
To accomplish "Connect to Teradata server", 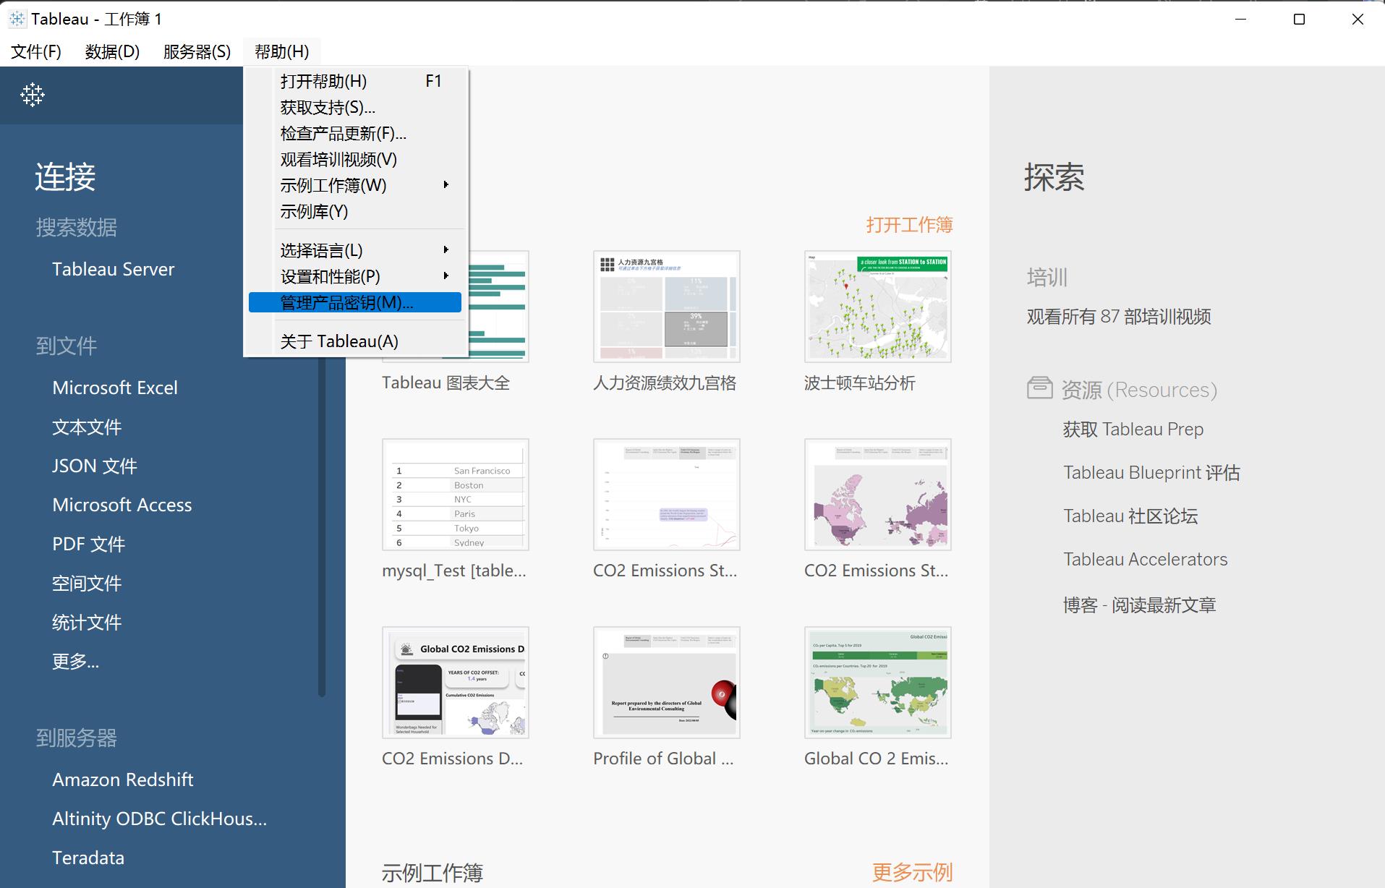I will (x=88, y=858).
